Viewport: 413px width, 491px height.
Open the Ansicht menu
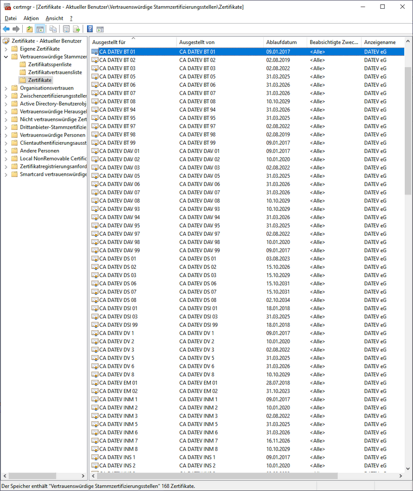click(54, 19)
